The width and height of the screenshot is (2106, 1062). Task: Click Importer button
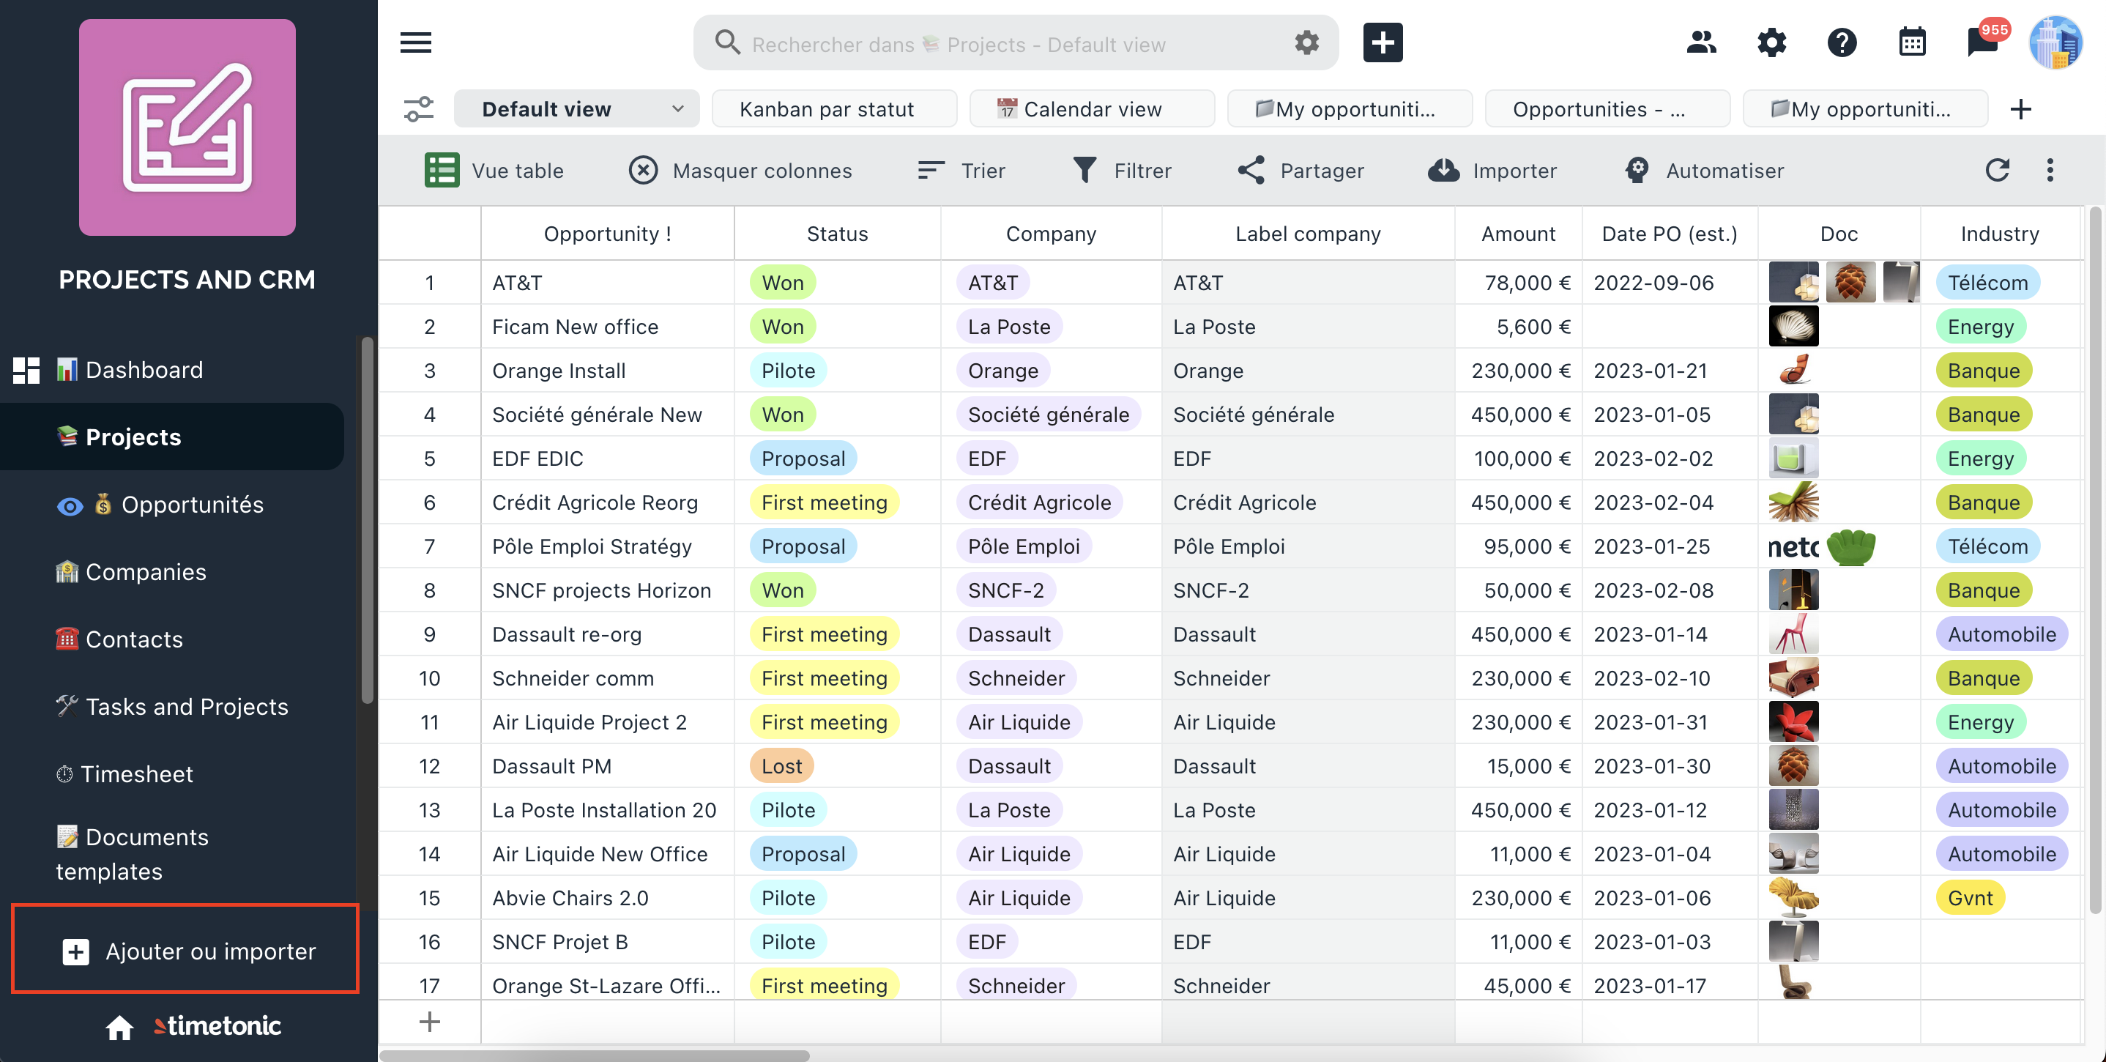point(1492,170)
